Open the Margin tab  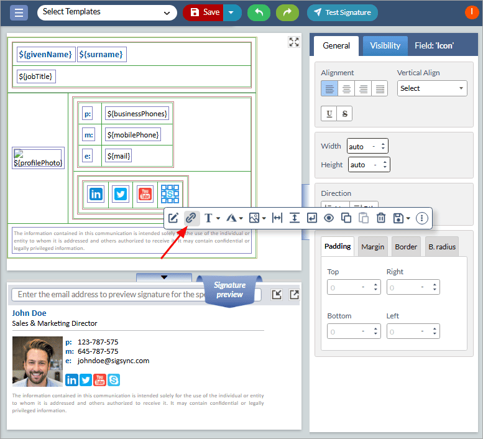(x=372, y=246)
